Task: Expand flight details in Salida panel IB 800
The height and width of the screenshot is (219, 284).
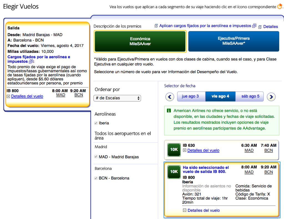Action: pyautogui.click(x=8, y=96)
